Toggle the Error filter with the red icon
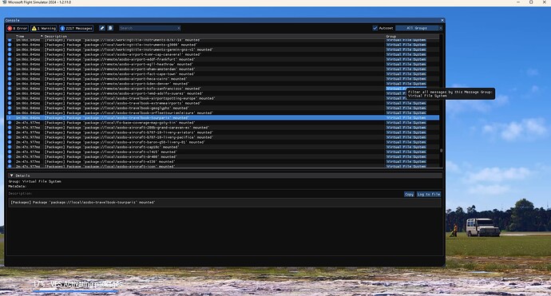 click(18, 28)
